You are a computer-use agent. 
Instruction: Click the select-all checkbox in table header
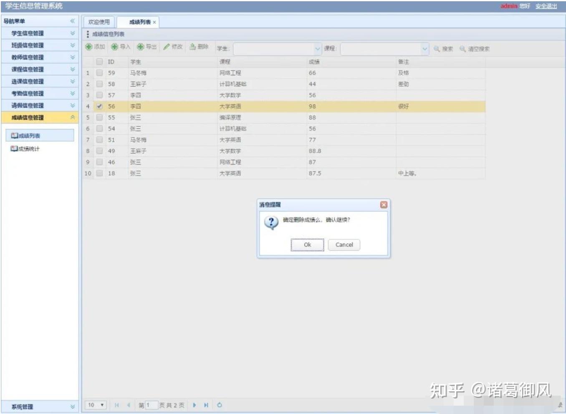(x=99, y=61)
